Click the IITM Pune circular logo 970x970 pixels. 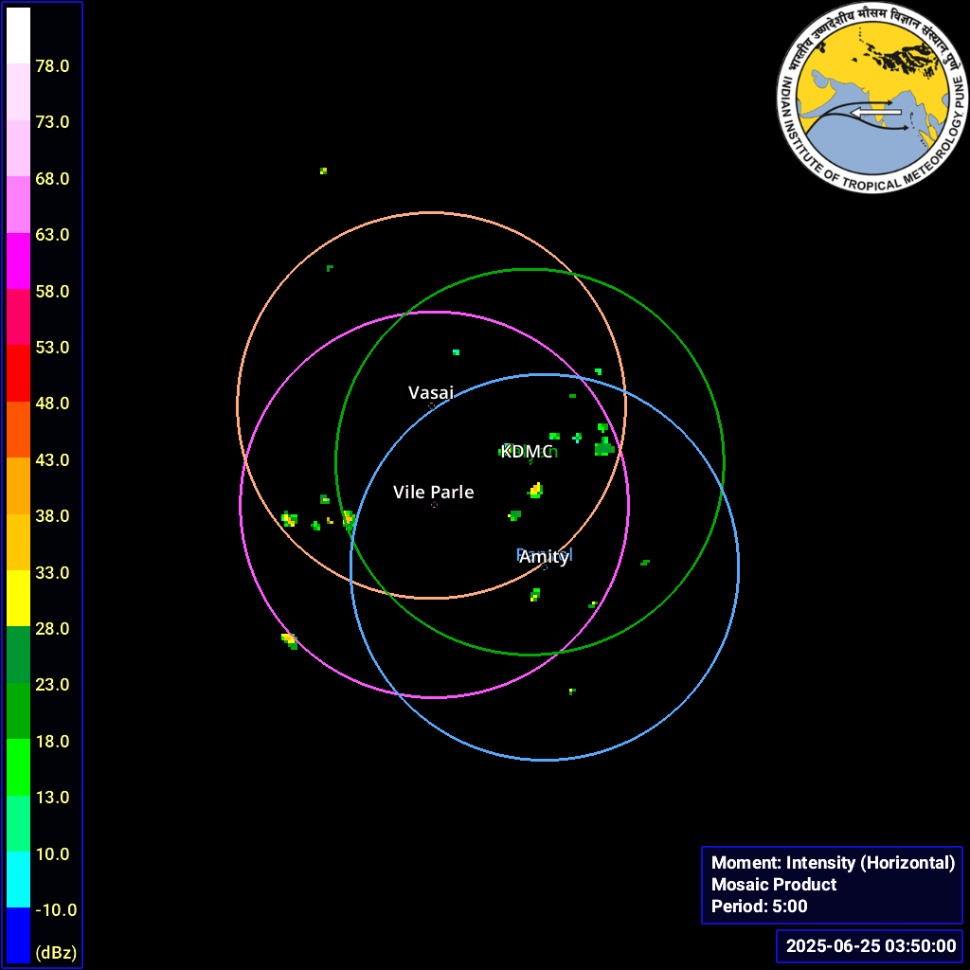[871, 98]
